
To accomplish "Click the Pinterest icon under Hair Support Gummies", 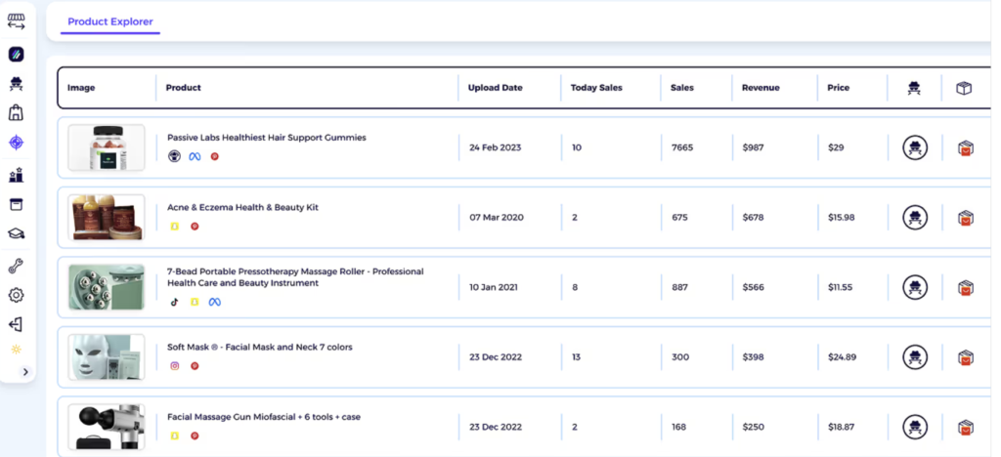I will [214, 156].
